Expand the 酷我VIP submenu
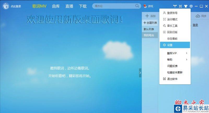This screenshot has width=209, height=113. pyautogui.click(x=175, y=53)
